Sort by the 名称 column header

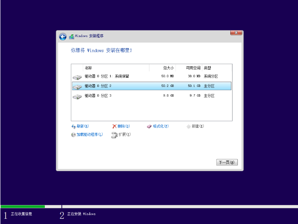pos(115,68)
